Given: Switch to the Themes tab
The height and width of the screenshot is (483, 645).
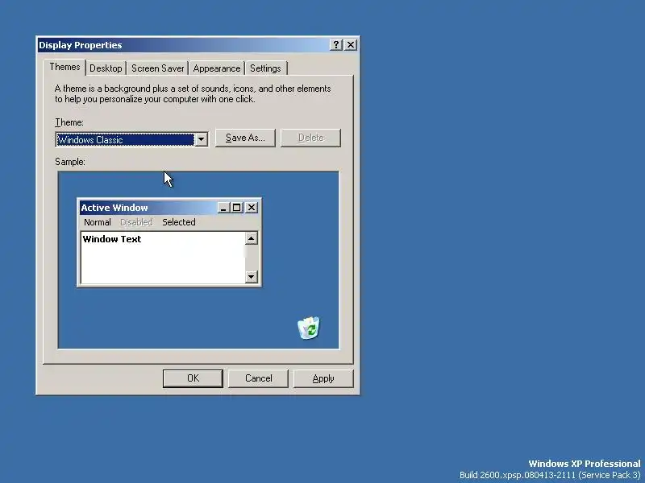Looking at the screenshot, I should click(x=64, y=68).
